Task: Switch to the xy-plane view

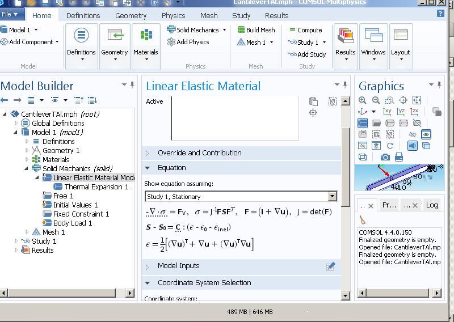Action: pos(388,112)
